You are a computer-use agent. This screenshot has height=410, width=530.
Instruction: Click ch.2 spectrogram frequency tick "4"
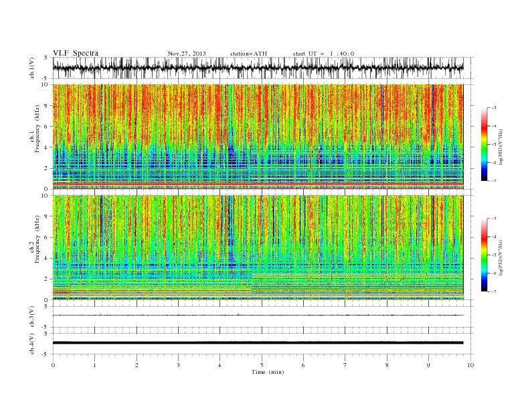47,258
